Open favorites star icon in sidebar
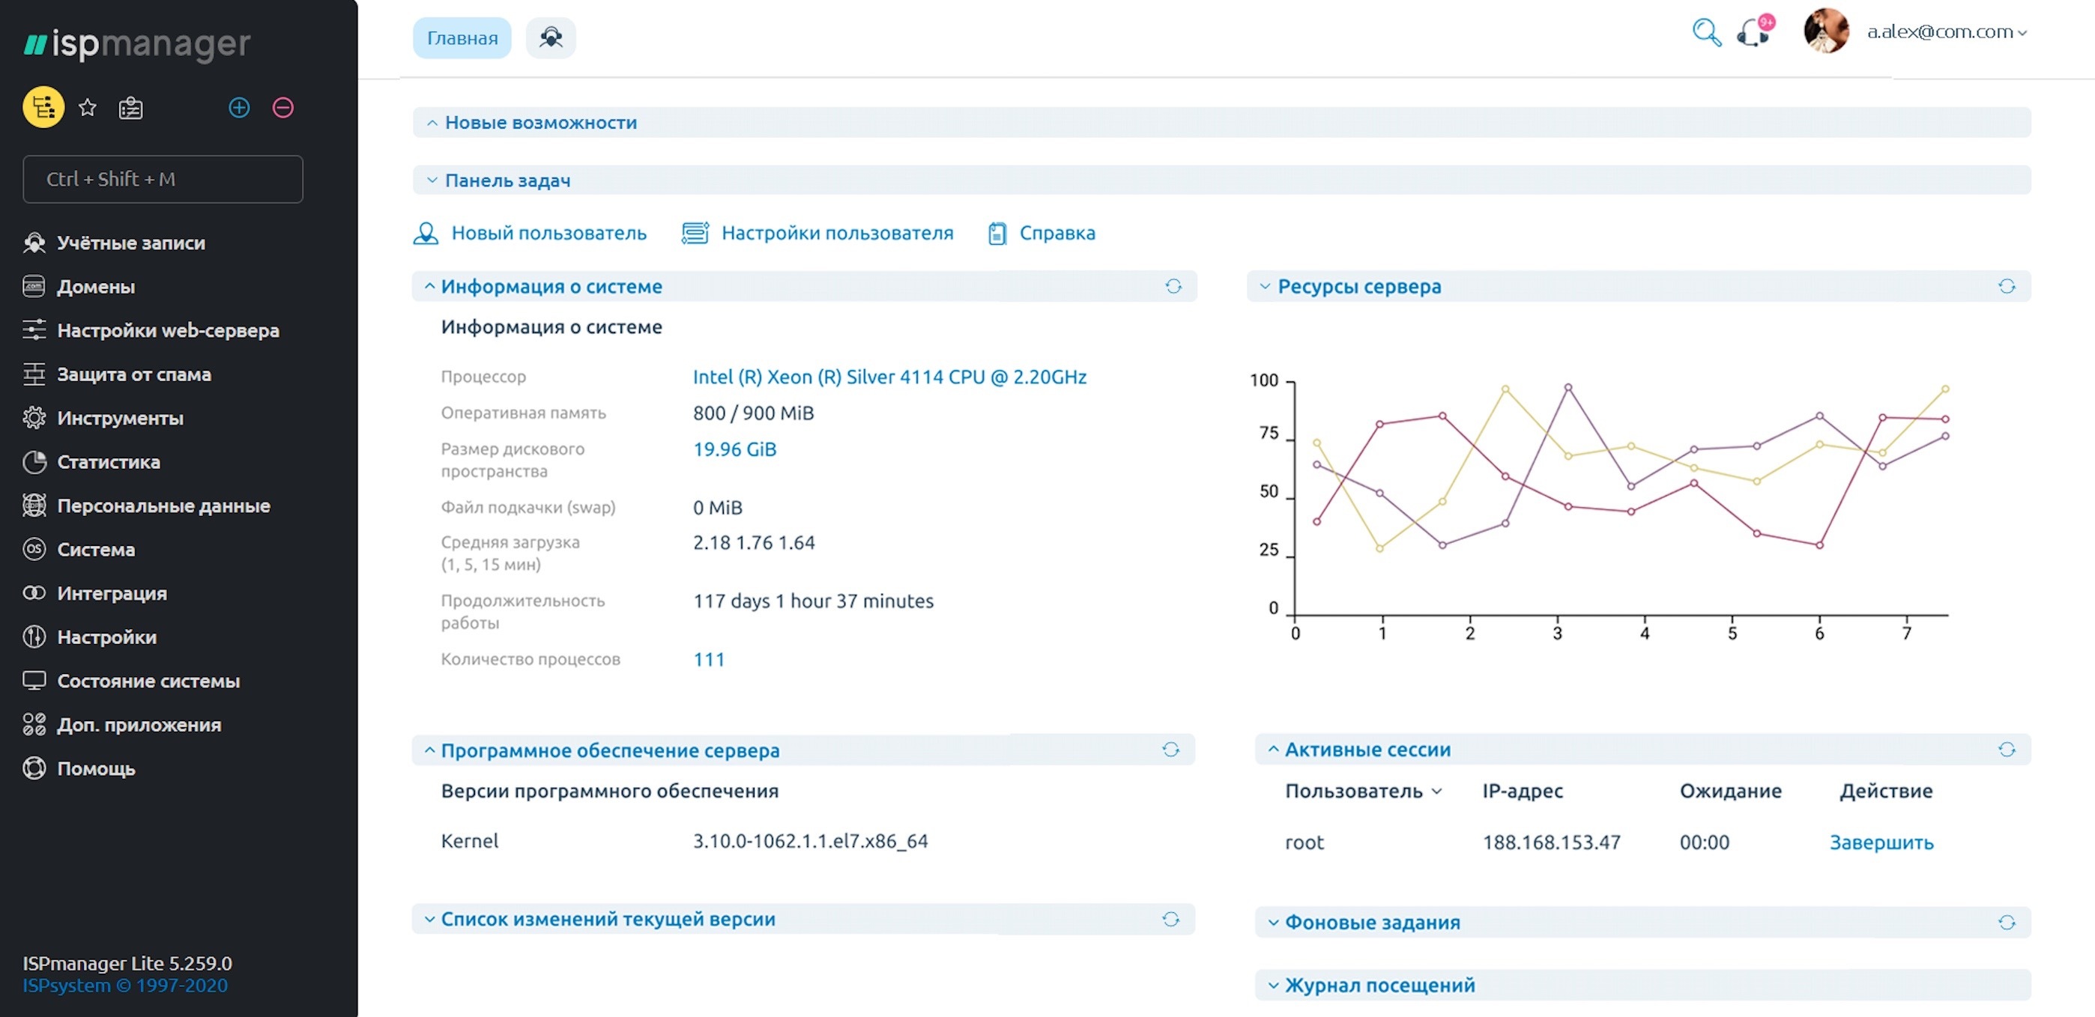Viewport: 2095px width, 1017px height. (88, 107)
